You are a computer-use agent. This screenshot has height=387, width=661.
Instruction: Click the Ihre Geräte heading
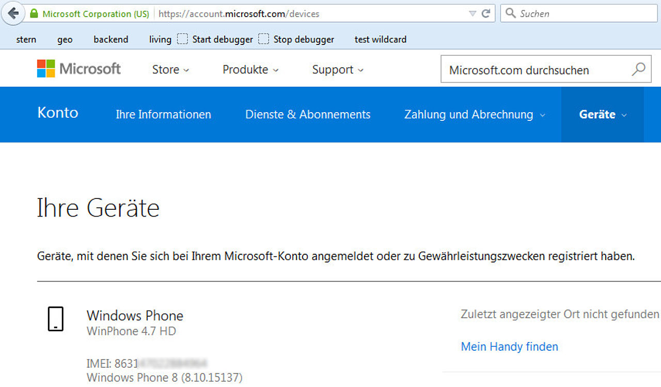(98, 208)
